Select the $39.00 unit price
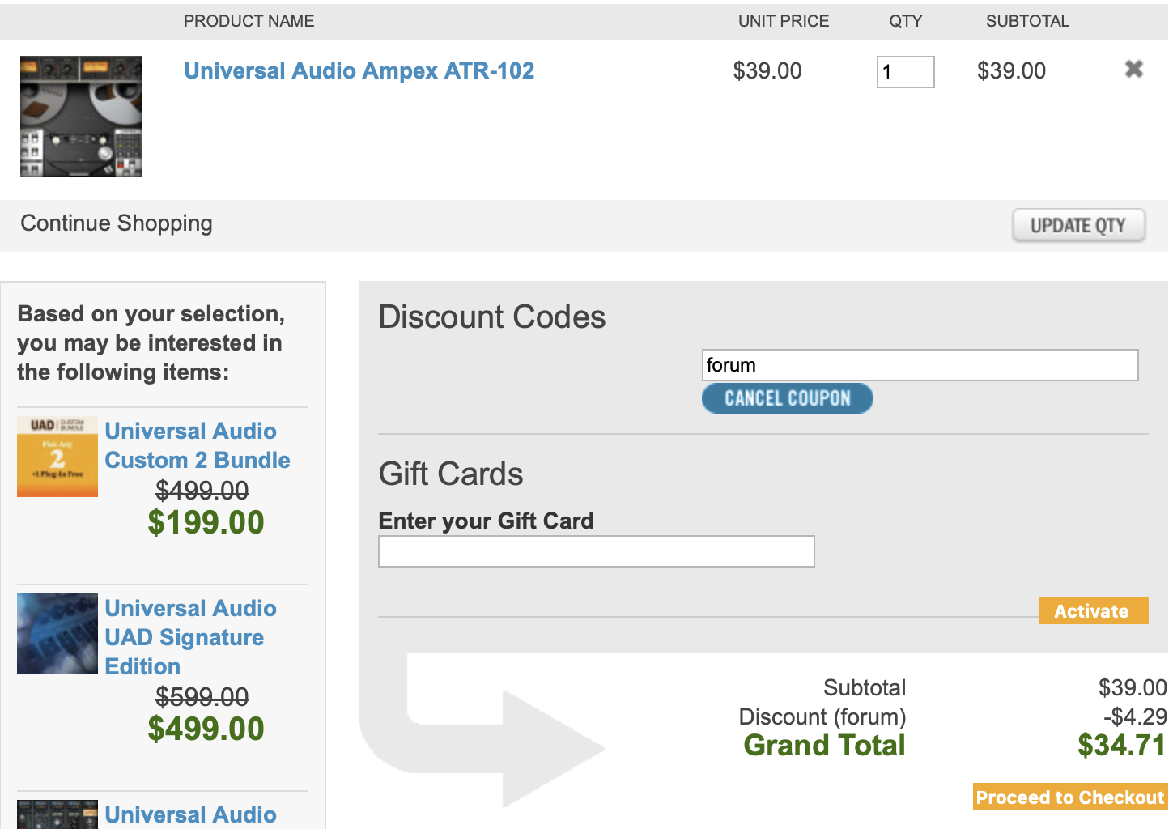The width and height of the screenshot is (1173, 829). [767, 71]
